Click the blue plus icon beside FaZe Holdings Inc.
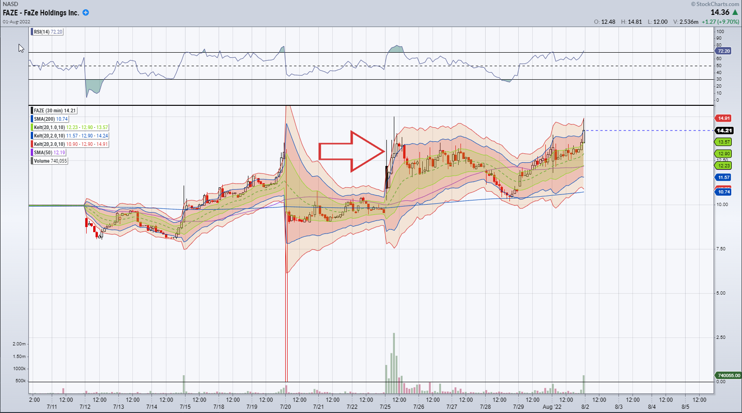This screenshot has height=413, width=742. tap(86, 13)
